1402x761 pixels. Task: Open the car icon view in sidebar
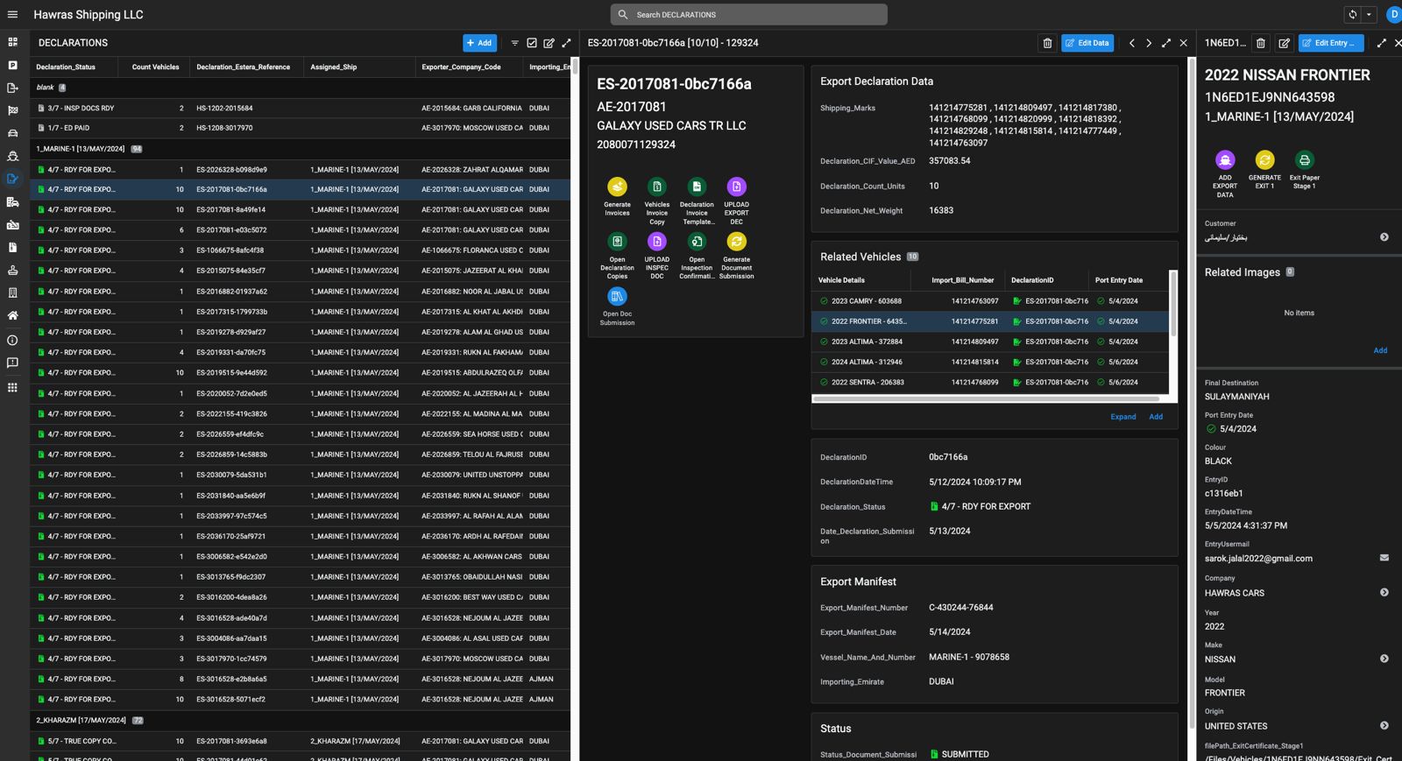pos(12,133)
